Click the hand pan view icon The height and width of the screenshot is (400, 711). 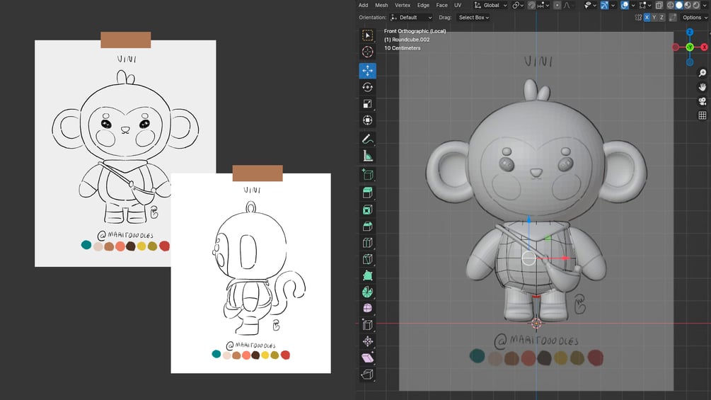point(702,86)
